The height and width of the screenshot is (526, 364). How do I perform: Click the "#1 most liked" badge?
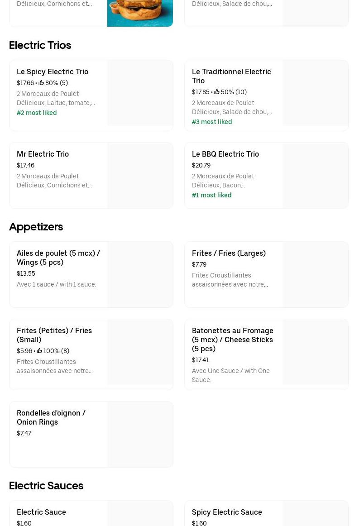click(x=211, y=195)
